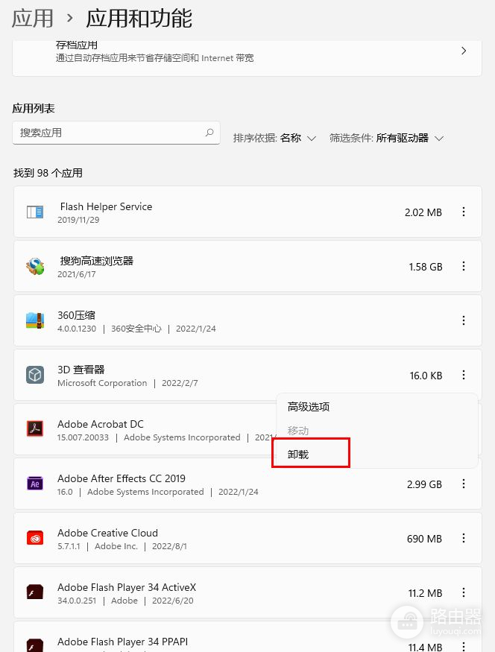Open more options for 3D 查看器
Viewport: 495px width, 652px height.
[x=464, y=375]
